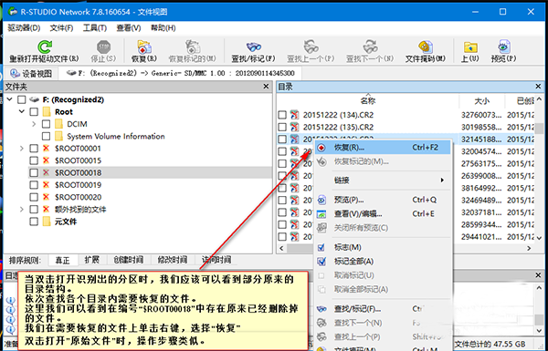548x351 pixels.
Task: Click the Reopen Drive Files toolbar icon
Action: point(45,46)
